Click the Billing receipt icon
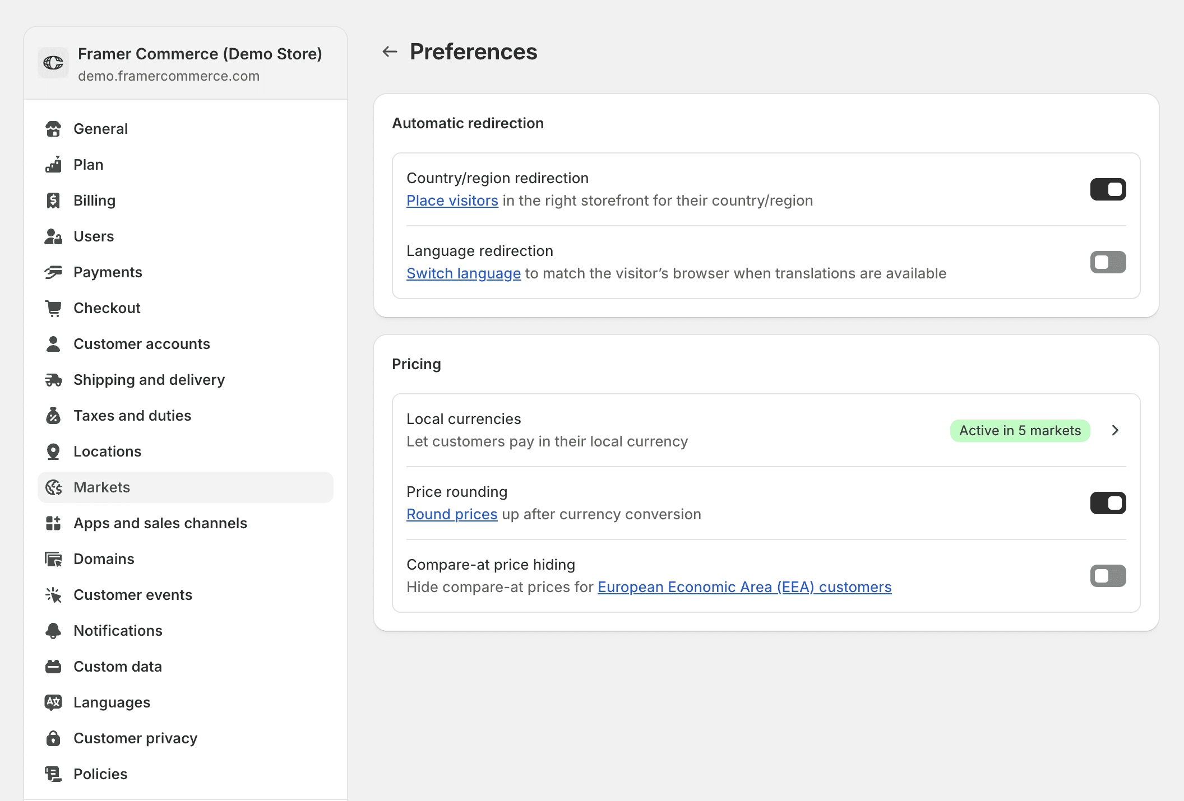This screenshot has width=1184, height=801. pyautogui.click(x=53, y=201)
